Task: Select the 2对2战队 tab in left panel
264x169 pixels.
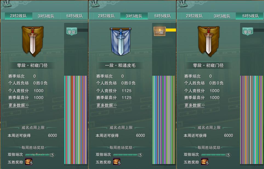Action: pyautogui.click(x=18, y=16)
